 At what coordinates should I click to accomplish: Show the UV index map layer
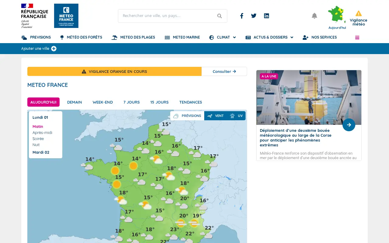(236, 116)
